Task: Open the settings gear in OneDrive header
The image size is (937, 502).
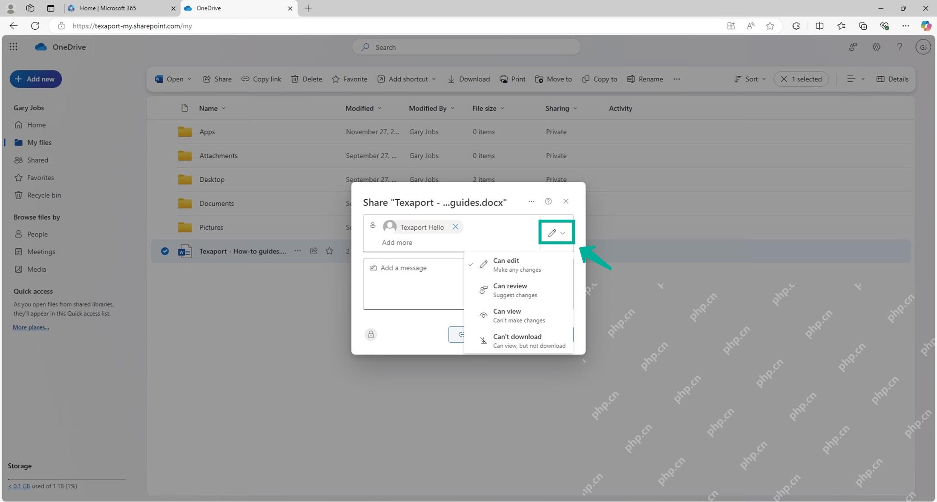Action: (x=876, y=47)
